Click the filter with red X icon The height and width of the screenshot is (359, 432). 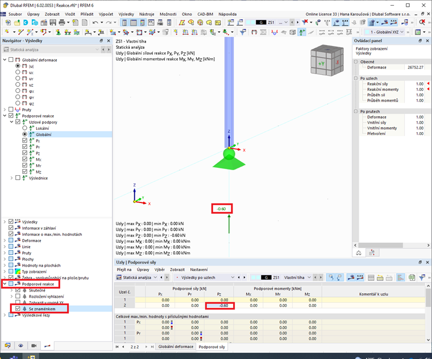305,22
